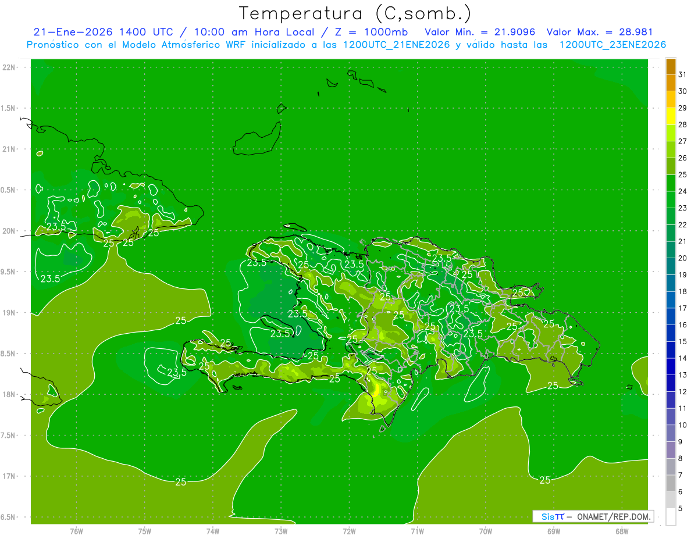
Task: Select the '0.5N' latitude axis label
Action: (8, 190)
